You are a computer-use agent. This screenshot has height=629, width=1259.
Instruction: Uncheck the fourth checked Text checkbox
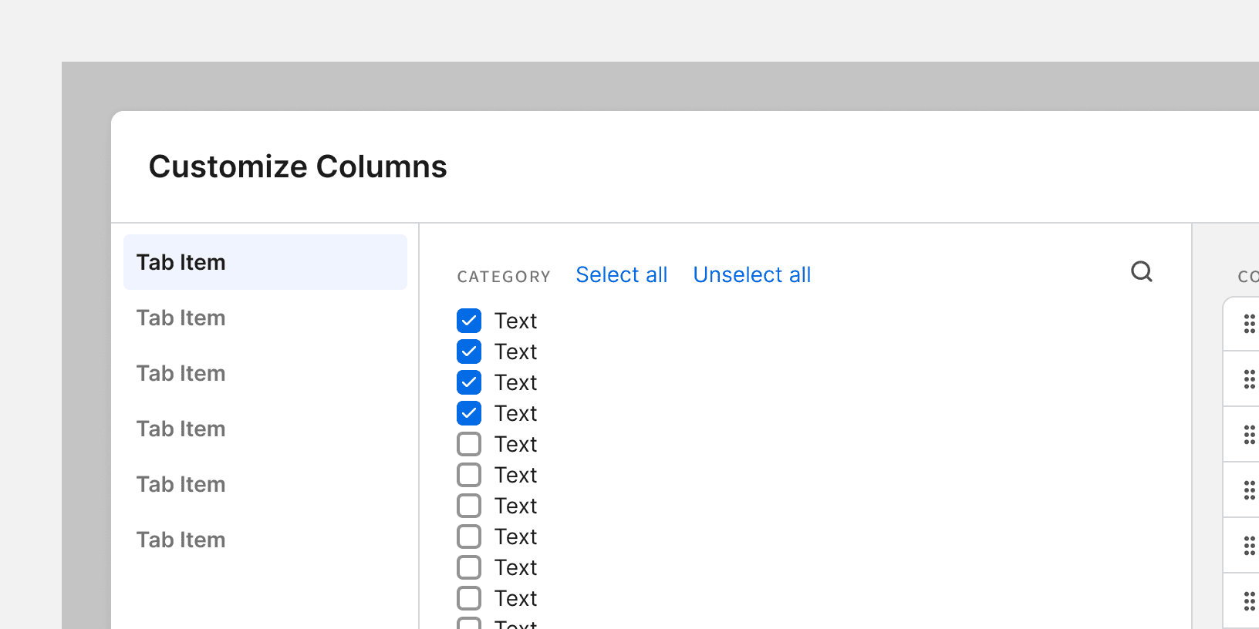tap(469, 413)
